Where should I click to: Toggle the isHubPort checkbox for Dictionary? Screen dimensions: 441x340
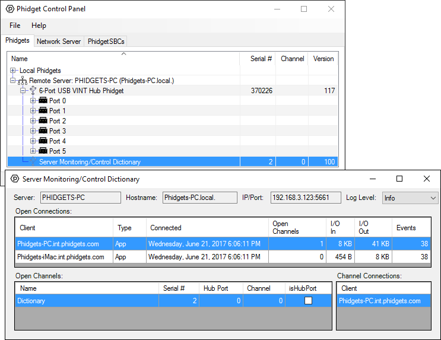point(308,301)
